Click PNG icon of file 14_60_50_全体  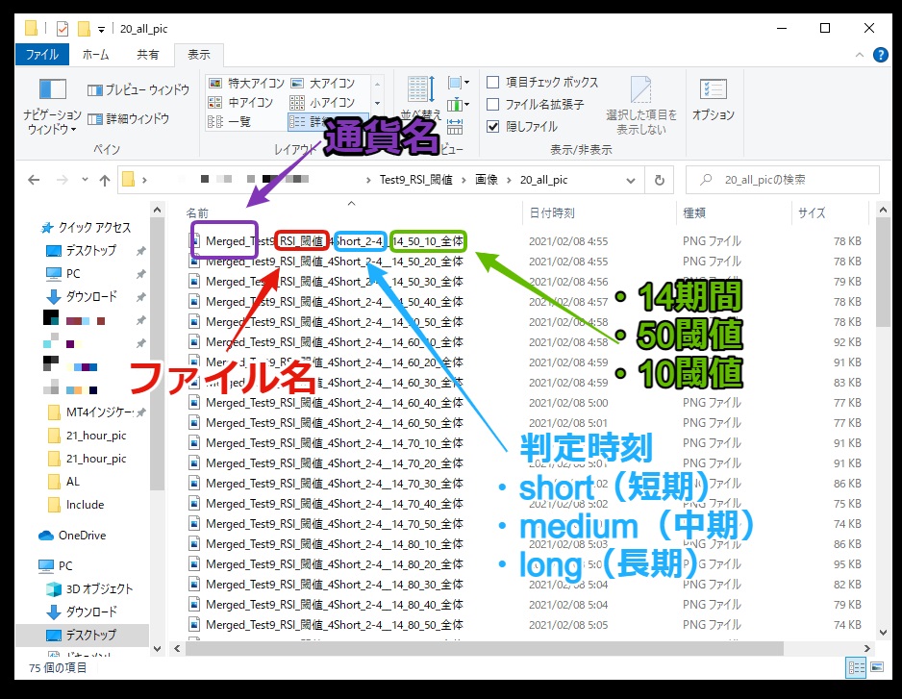click(194, 423)
